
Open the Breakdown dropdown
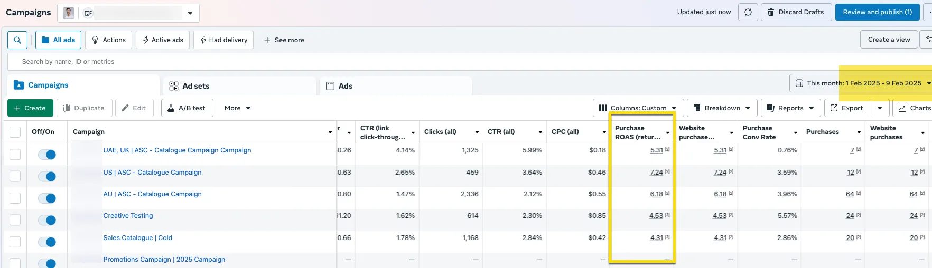point(722,108)
